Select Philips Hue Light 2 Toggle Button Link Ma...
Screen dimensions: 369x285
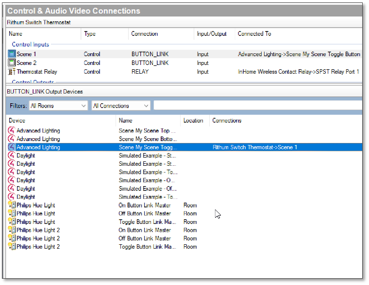[x=147, y=247]
